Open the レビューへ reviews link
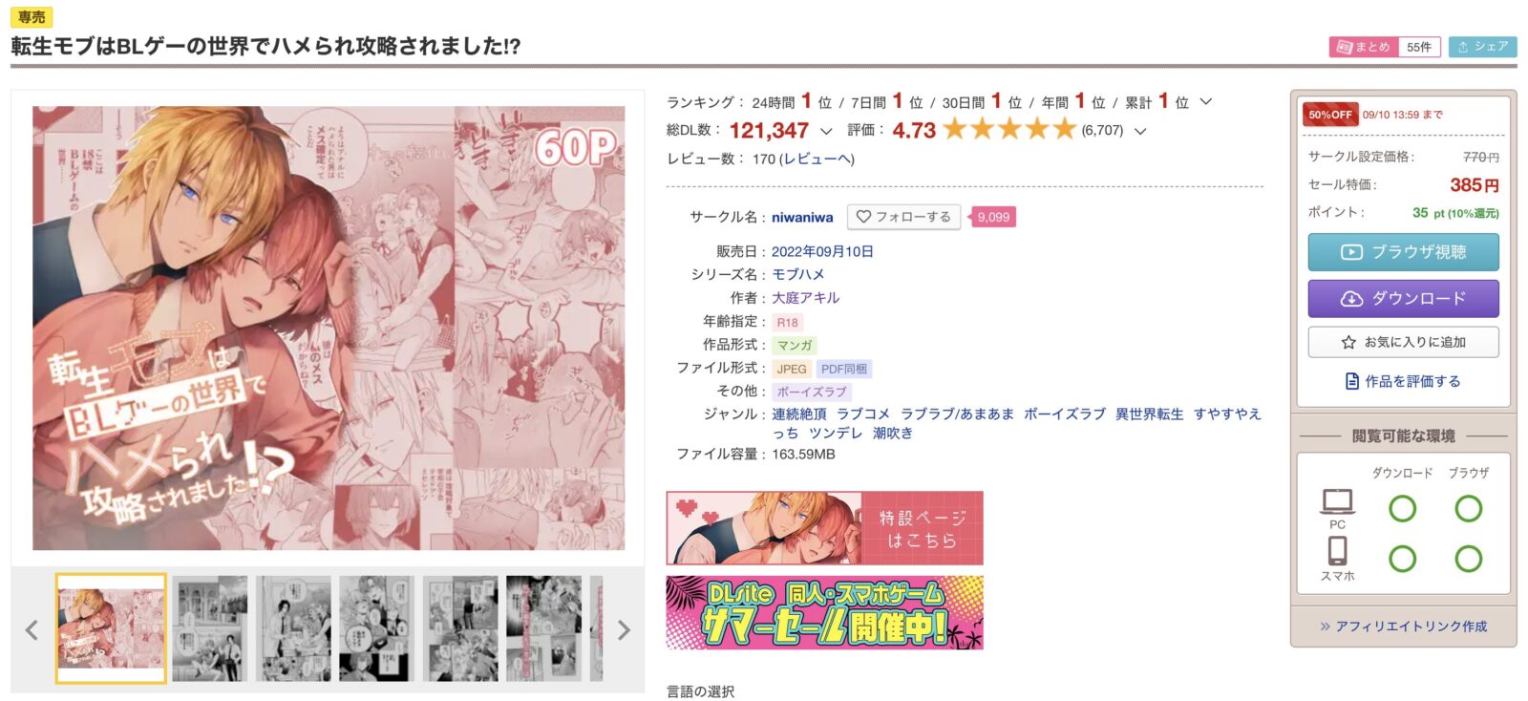Viewport: 1528px width, 701px height. pos(817,159)
